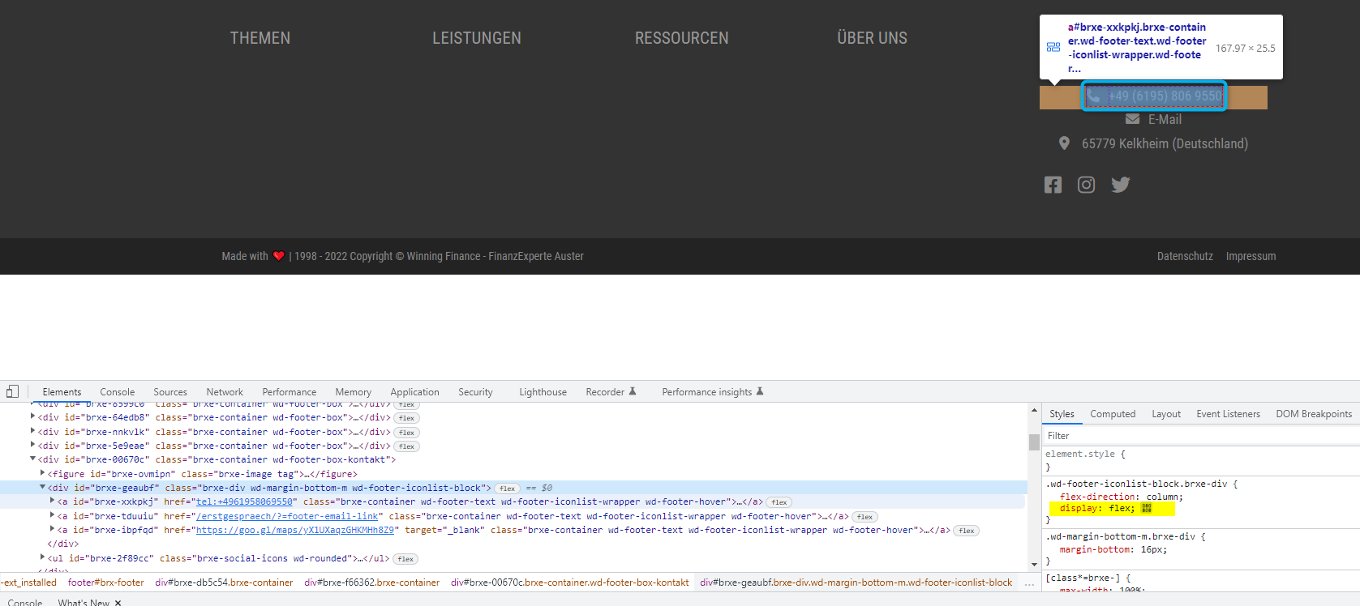Viewport: 1360px width, 606px height.
Task: Click the E-Mail contact link
Action: click(x=1165, y=119)
